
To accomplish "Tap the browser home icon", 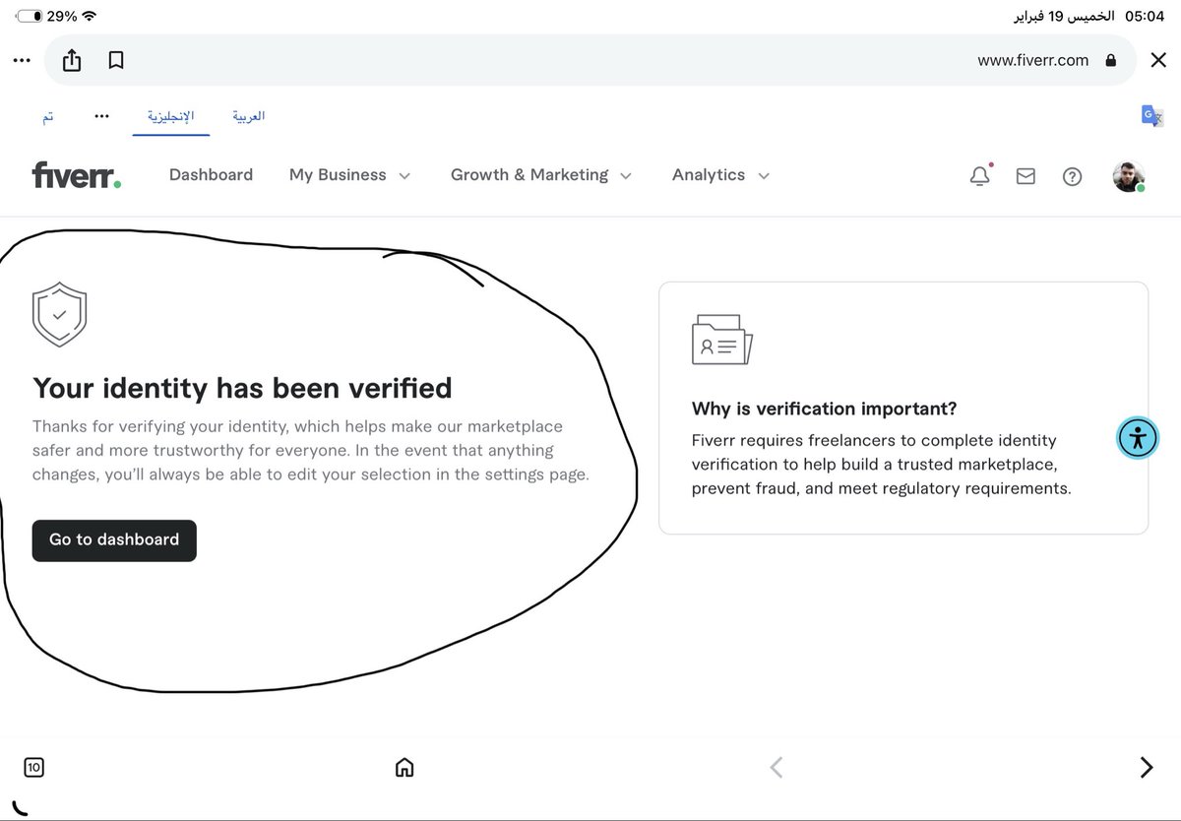I will point(404,768).
